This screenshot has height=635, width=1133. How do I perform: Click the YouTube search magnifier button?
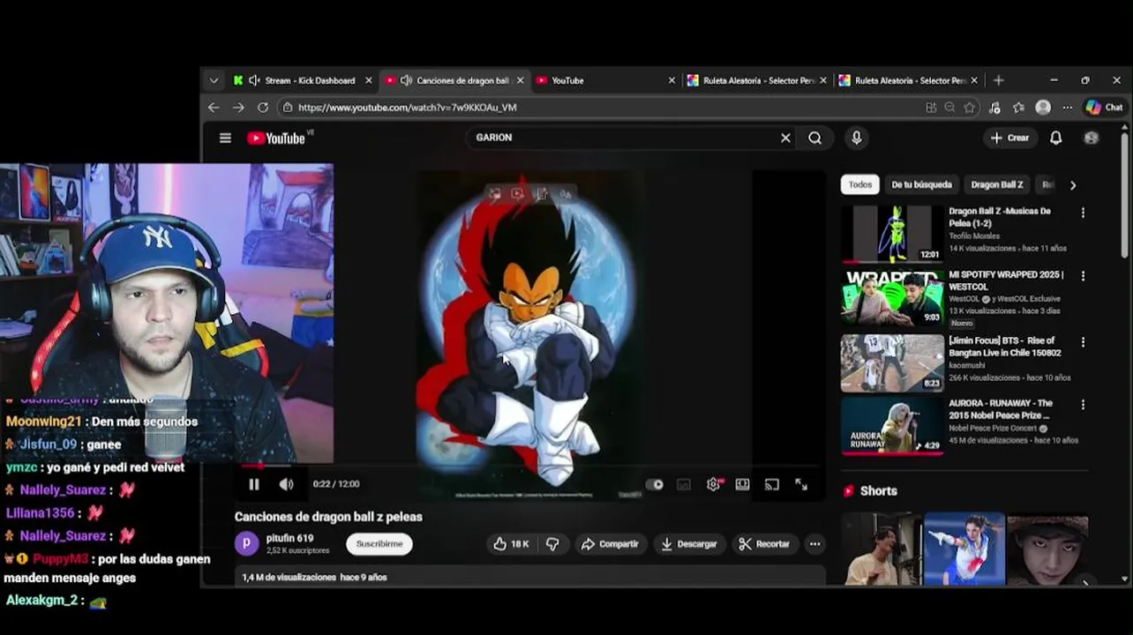pos(815,138)
